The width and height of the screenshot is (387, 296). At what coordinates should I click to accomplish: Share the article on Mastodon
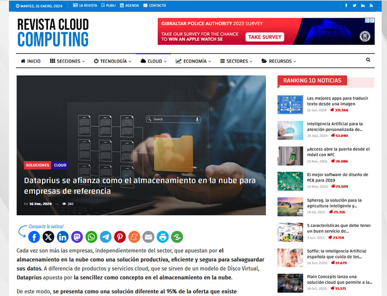click(x=77, y=237)
